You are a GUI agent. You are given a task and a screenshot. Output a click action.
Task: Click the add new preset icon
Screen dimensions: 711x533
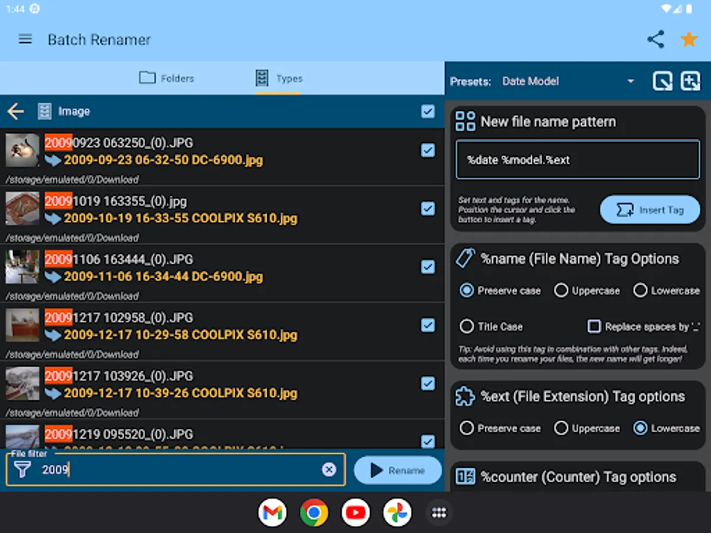690,81
